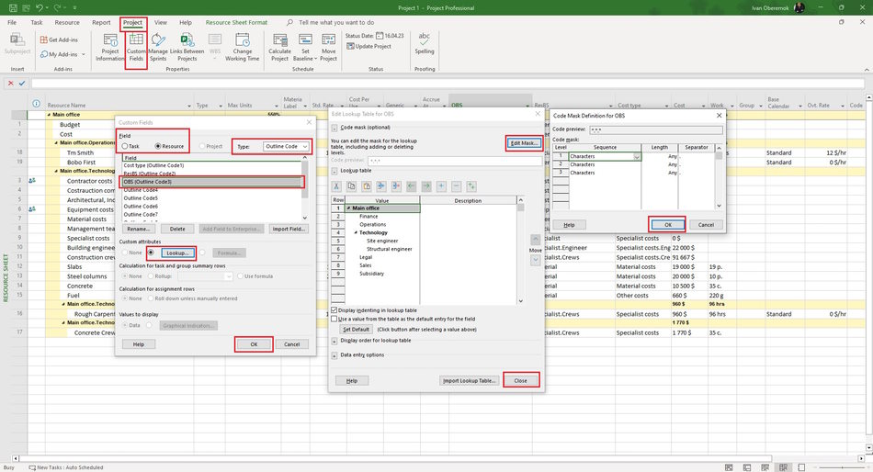Click the Lookup button in Custom Fields
Viewport: 873px width, 472px height.
tap(177, 253)
